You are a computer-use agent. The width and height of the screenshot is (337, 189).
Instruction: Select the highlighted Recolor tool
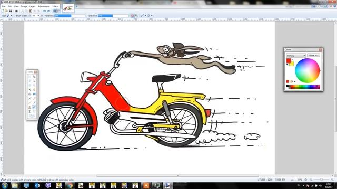(x=34, y=107)
